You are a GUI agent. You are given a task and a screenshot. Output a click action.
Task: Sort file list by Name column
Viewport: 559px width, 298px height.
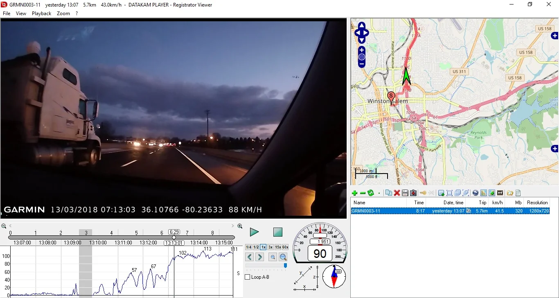click(x=360, y=203)
